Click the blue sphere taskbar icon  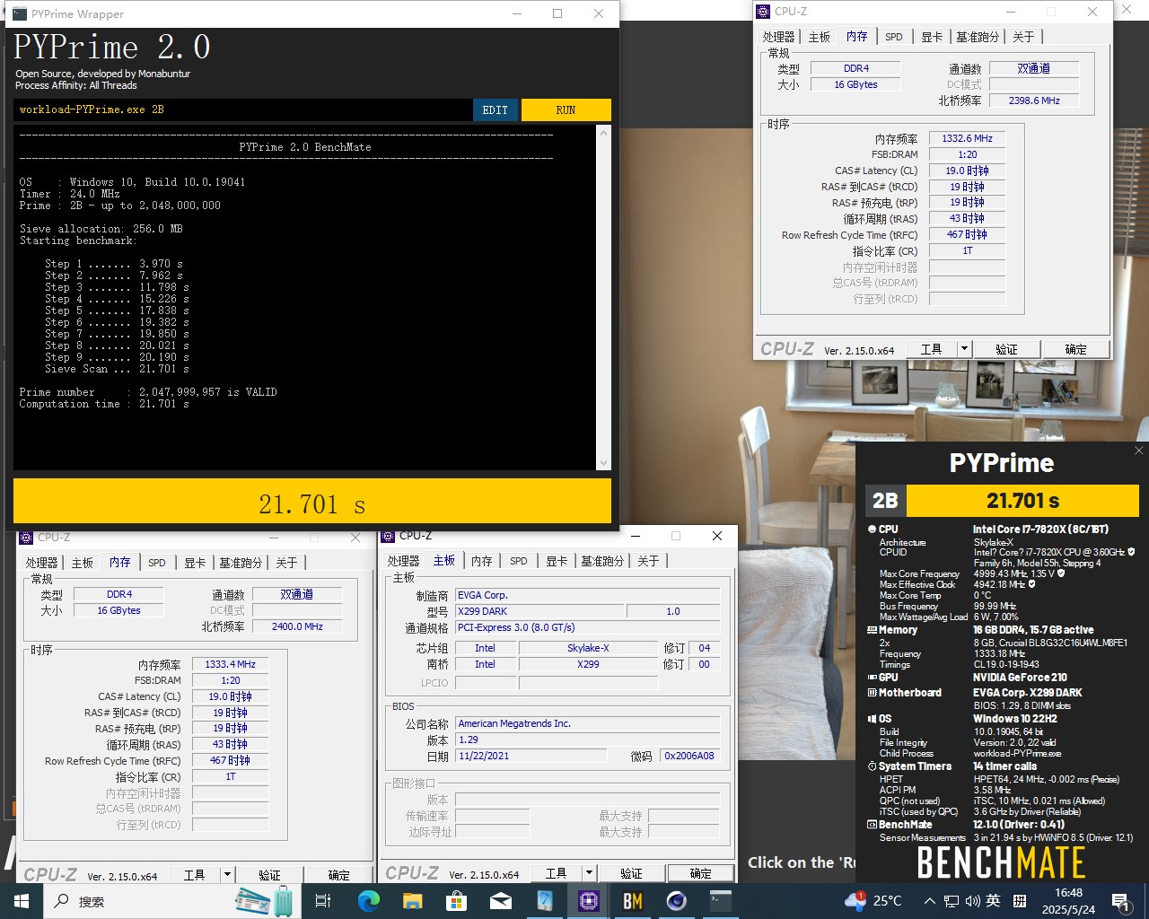[x=677, y=901]
